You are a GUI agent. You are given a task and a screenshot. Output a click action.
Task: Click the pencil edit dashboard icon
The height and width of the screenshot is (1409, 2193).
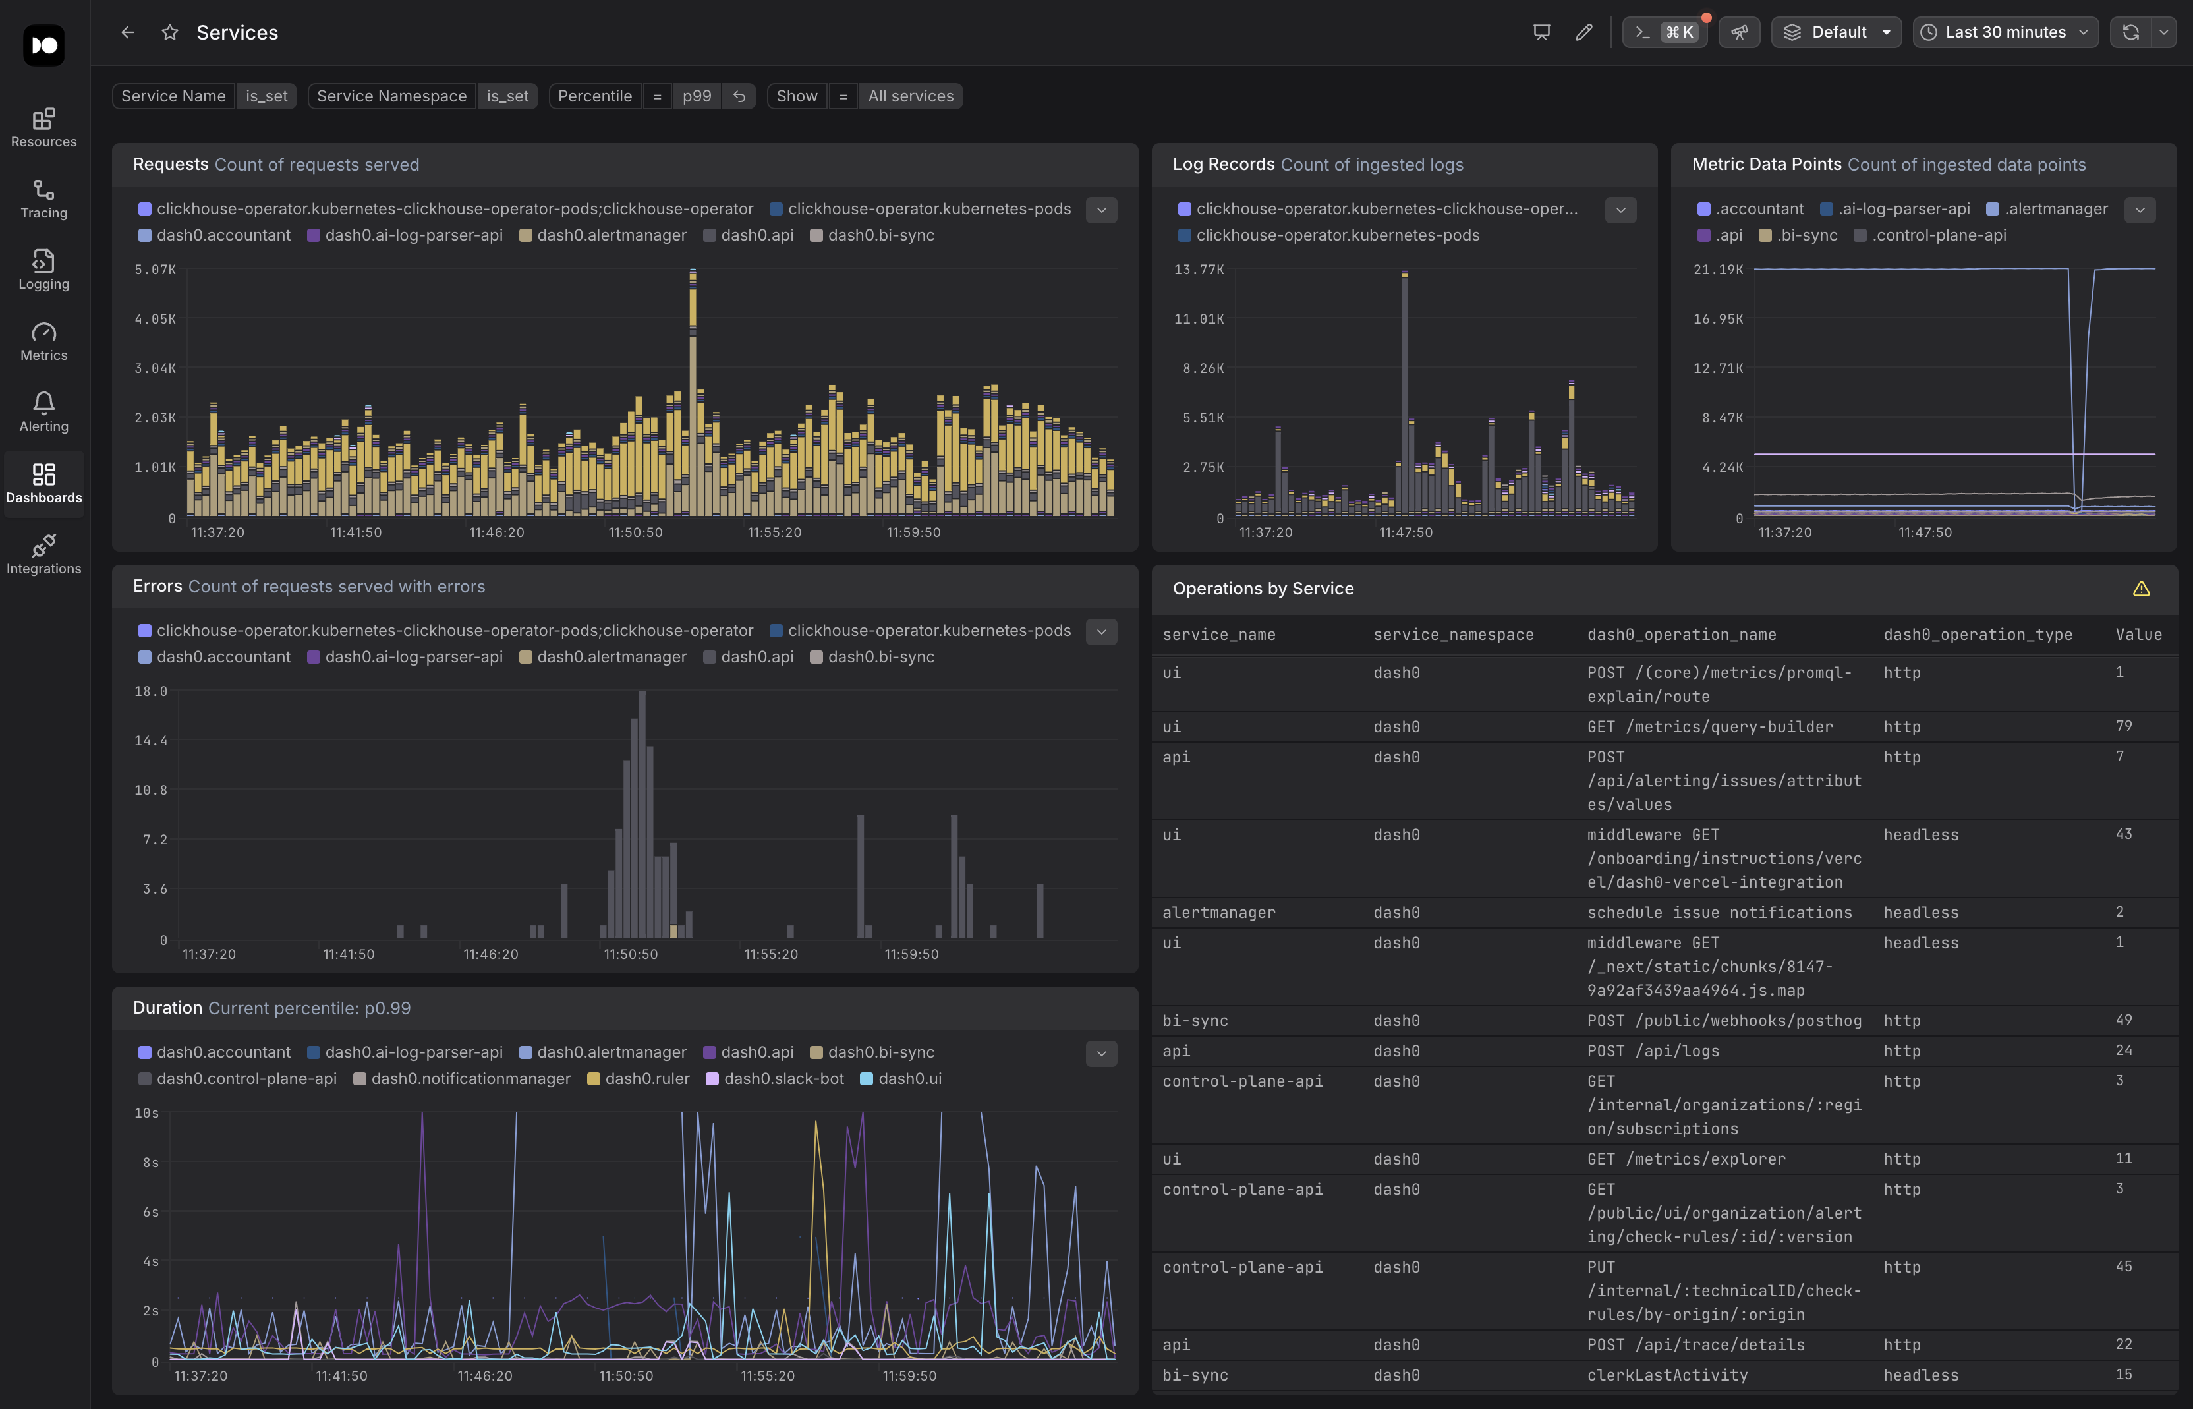click(x=1583, y=33)
